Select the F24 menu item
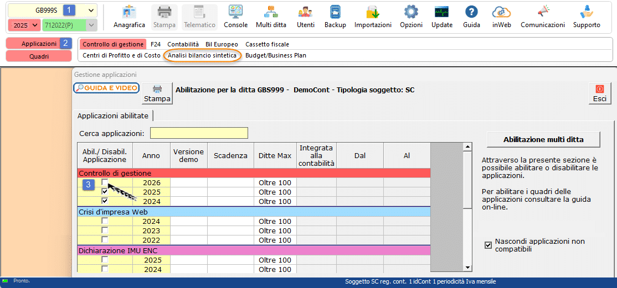This screenshot has width=617, height=288. [x=156, y=44]
